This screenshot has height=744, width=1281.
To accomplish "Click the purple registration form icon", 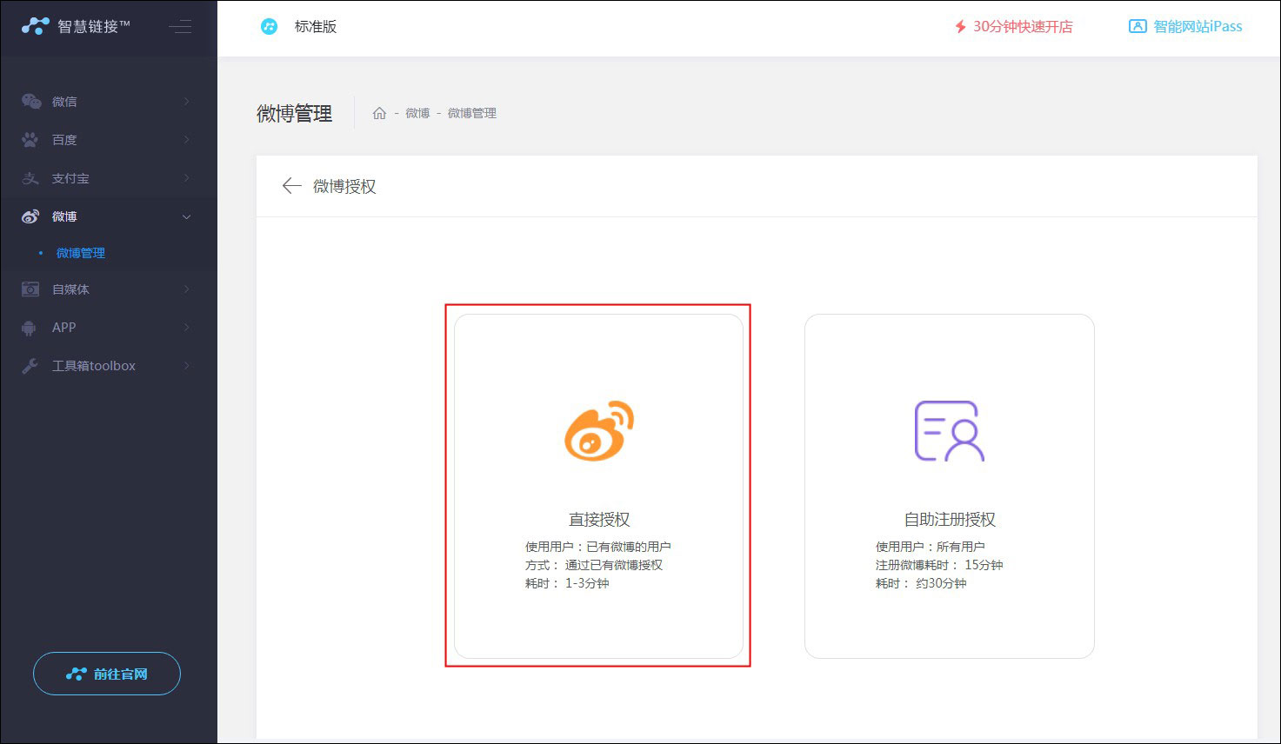I will [x=949, y=430].
